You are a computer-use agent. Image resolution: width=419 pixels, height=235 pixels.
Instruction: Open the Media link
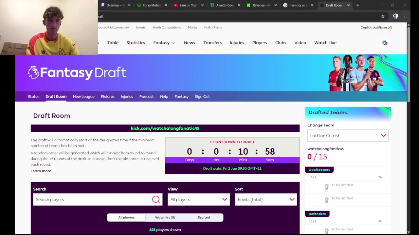point(192,27)
